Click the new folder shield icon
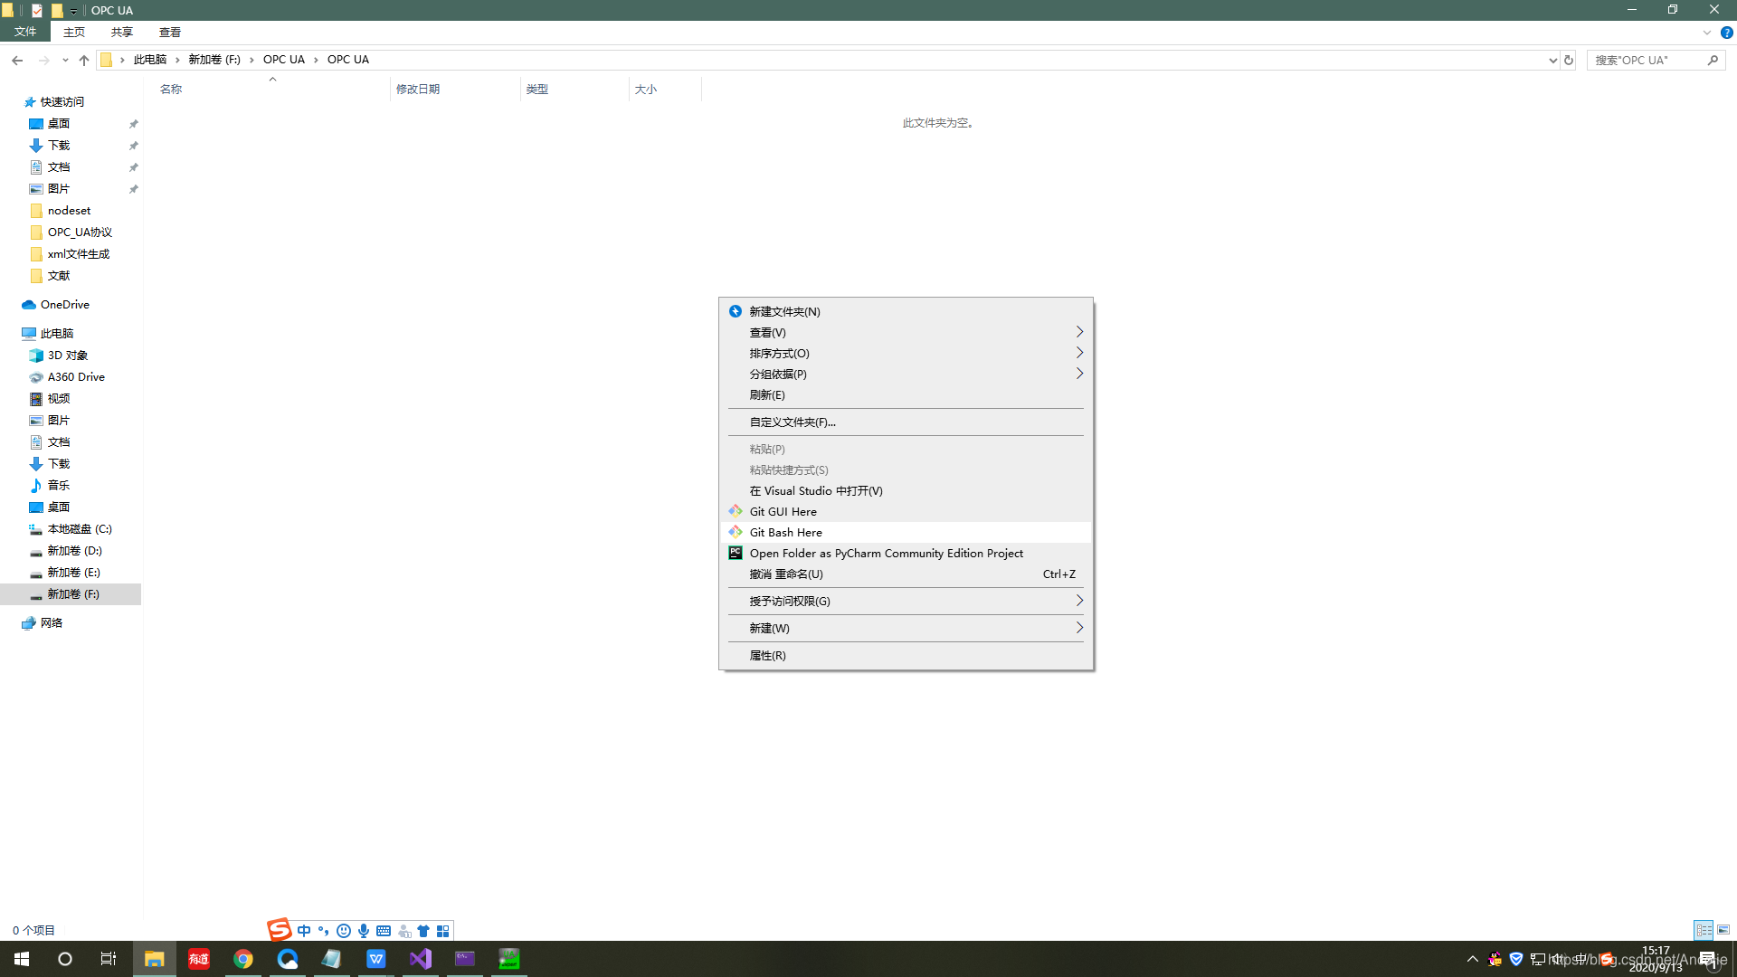The image size is (1737, 977). tap(736, 311)
